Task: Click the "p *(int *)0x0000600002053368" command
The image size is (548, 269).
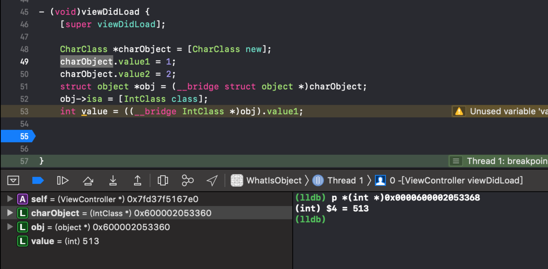Action: [406, 198]
